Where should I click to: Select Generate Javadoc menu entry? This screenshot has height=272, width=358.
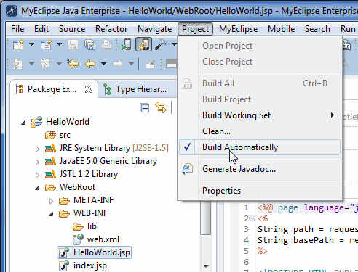pyautogui.click(x=239, y=169)
